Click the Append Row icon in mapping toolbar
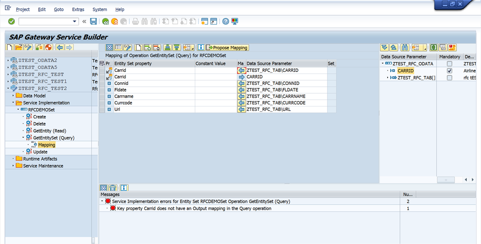Image resolution: width=481 pixels, height=244 pixels. pyautogui.click(x=148, y=47)
